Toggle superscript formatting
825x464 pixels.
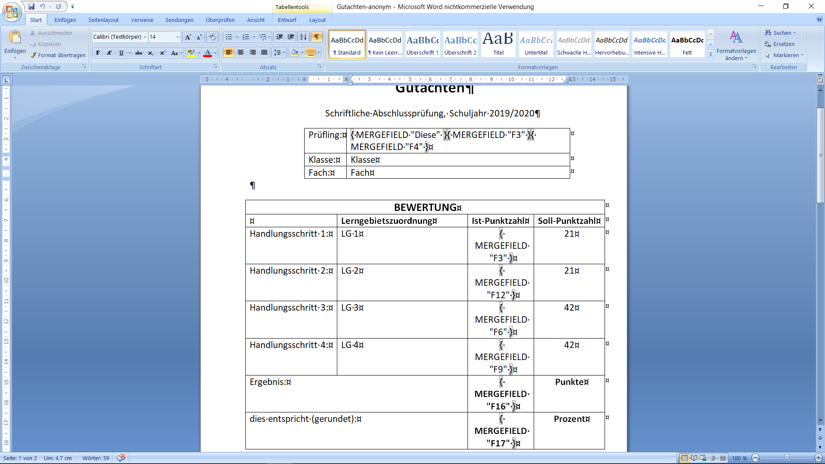pos(162,53)
